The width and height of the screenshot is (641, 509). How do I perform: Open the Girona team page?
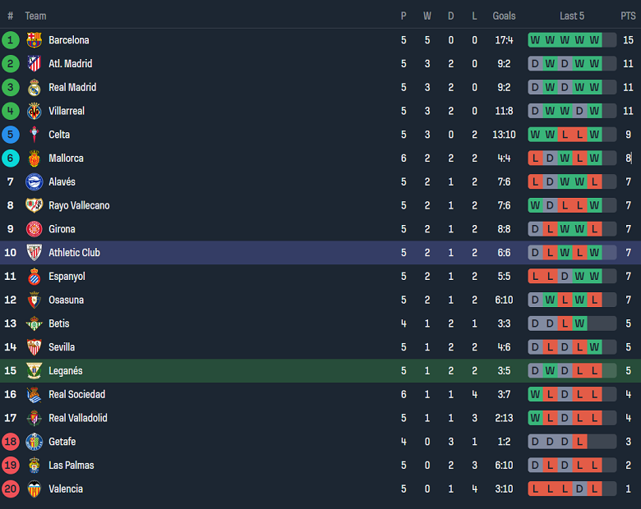(62, 229)
